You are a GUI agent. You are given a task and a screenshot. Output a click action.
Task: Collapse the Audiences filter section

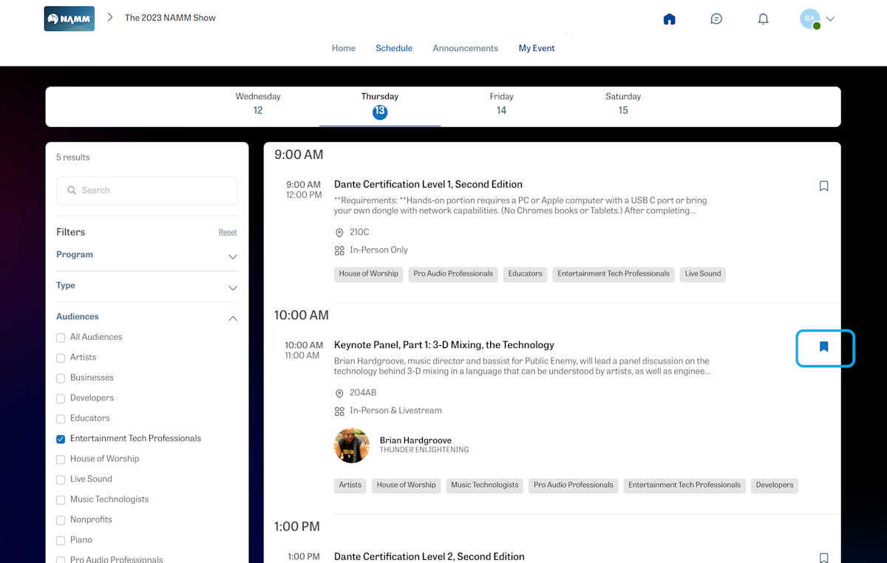[232, 317]
